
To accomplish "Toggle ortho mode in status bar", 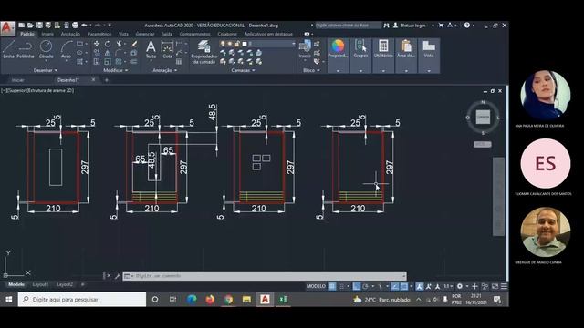I will 357,286.
